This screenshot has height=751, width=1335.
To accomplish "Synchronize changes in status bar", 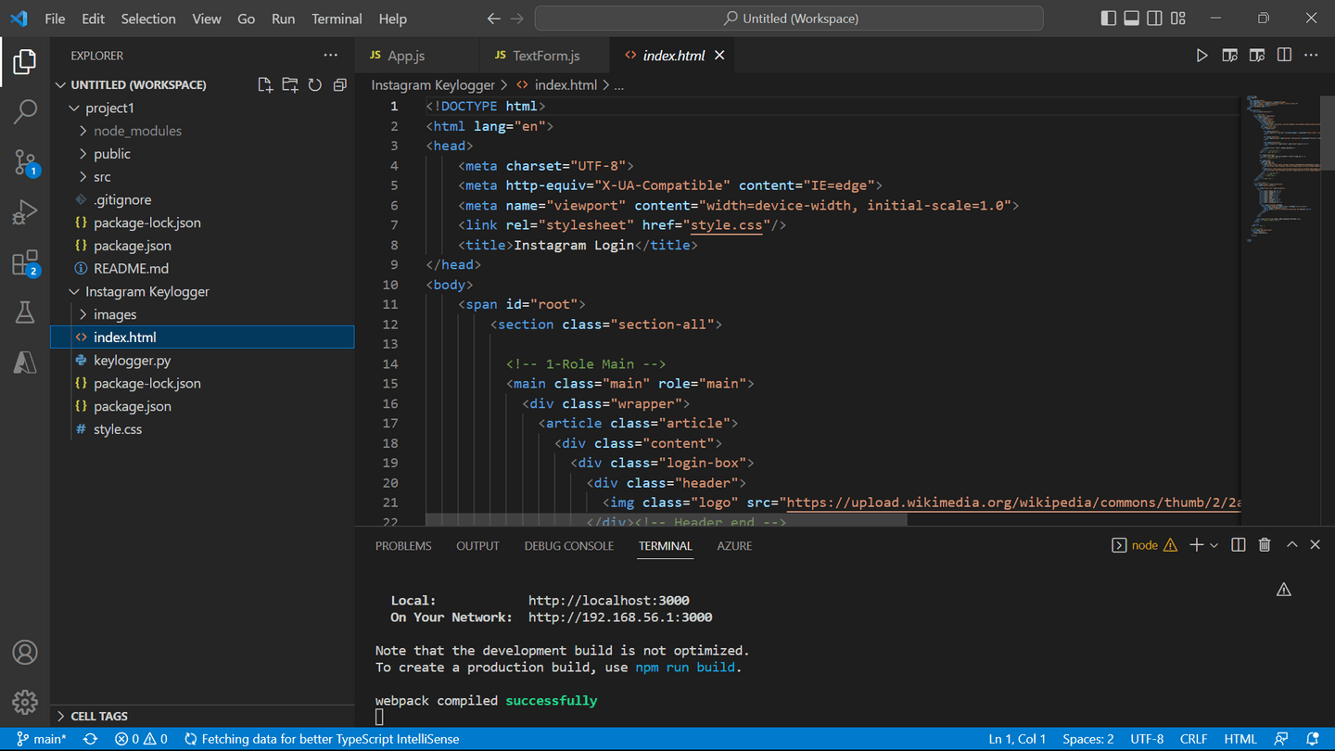I will tap(91, 739).
